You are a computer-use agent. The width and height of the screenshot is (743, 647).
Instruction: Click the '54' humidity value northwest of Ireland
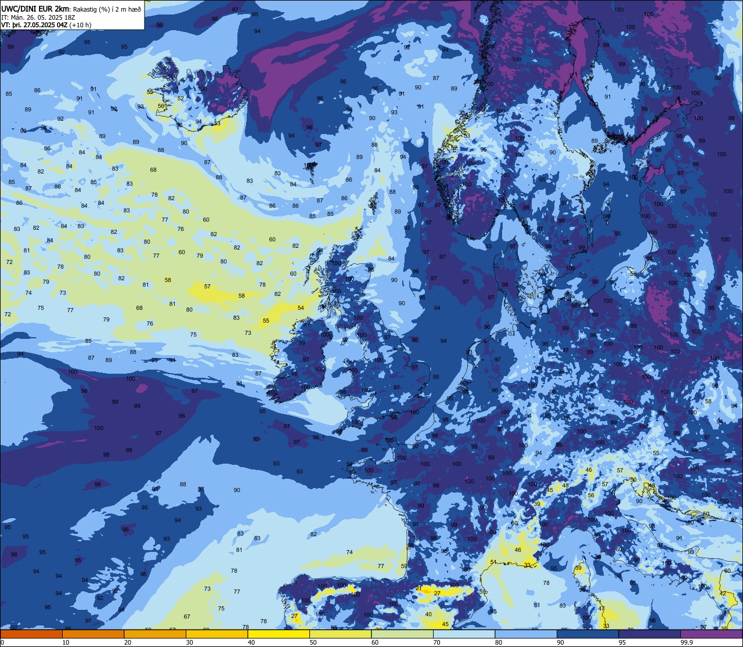pyautogui.click(x=301, y=308)
